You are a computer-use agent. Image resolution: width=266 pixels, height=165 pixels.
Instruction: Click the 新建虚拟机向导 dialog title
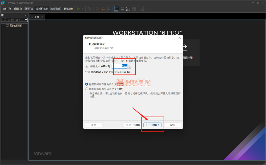[93, 38]
